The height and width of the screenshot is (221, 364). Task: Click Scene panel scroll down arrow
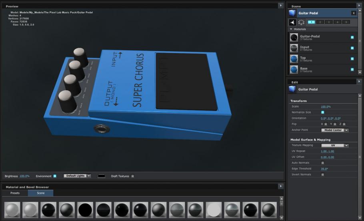click(360, 72)
